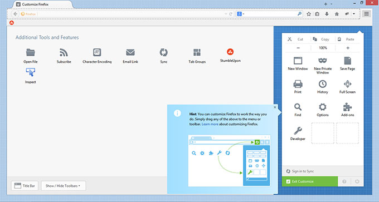The image size is (379, 202).
Task: Open a new tab with plus button
Action: (x=325, y=4)
